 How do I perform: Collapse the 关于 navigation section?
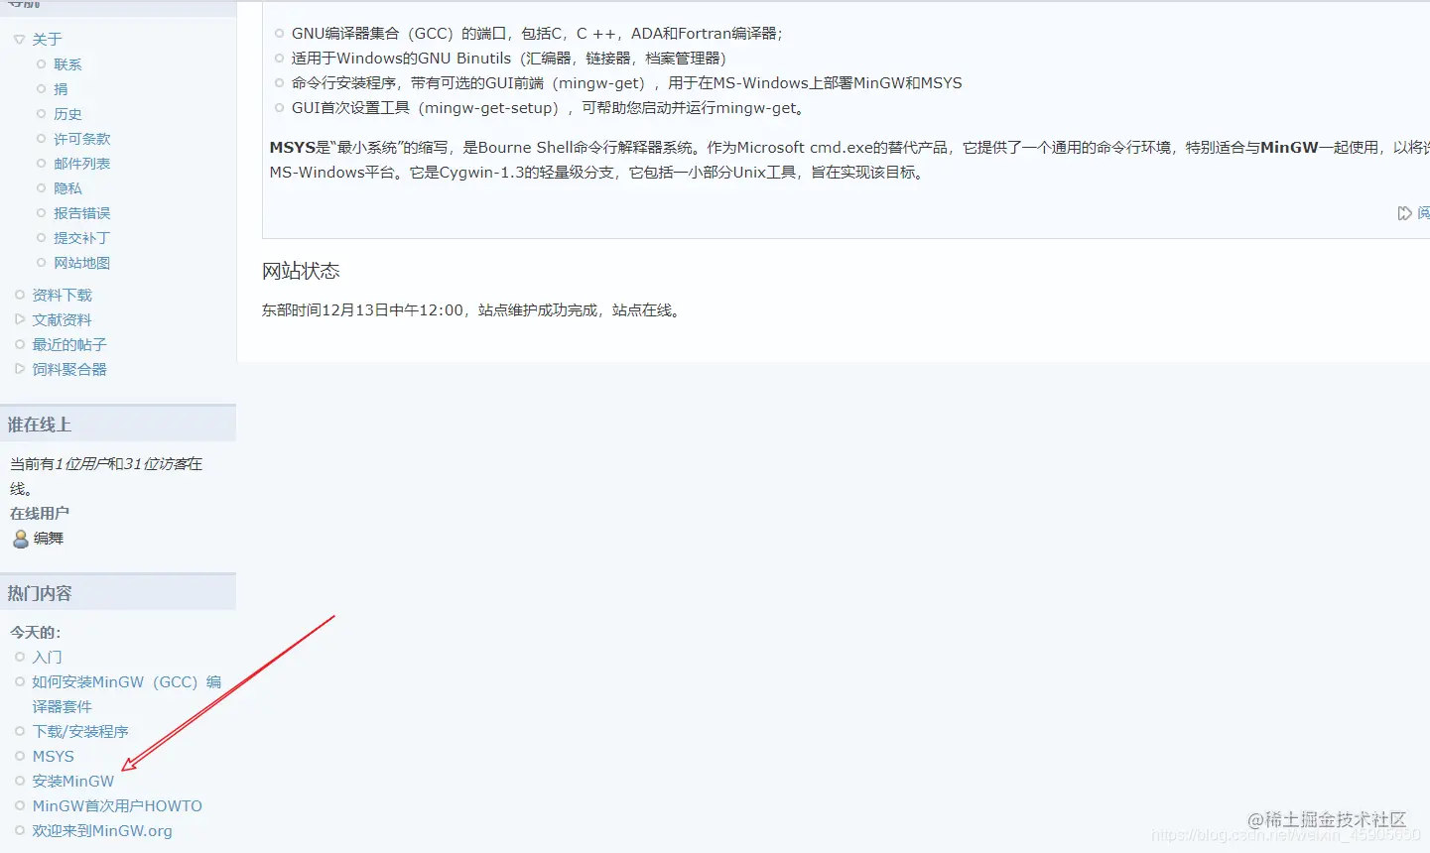point(18,39)
